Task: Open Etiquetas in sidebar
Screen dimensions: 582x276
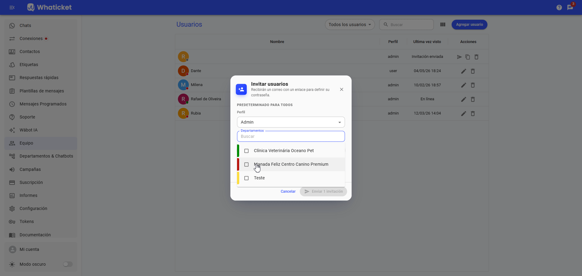Action: click(41, 65)
